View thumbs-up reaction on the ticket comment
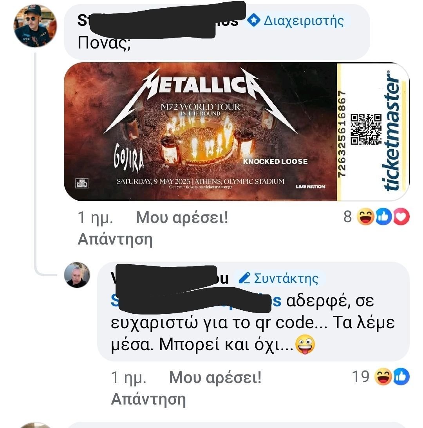 coord(383,216)
